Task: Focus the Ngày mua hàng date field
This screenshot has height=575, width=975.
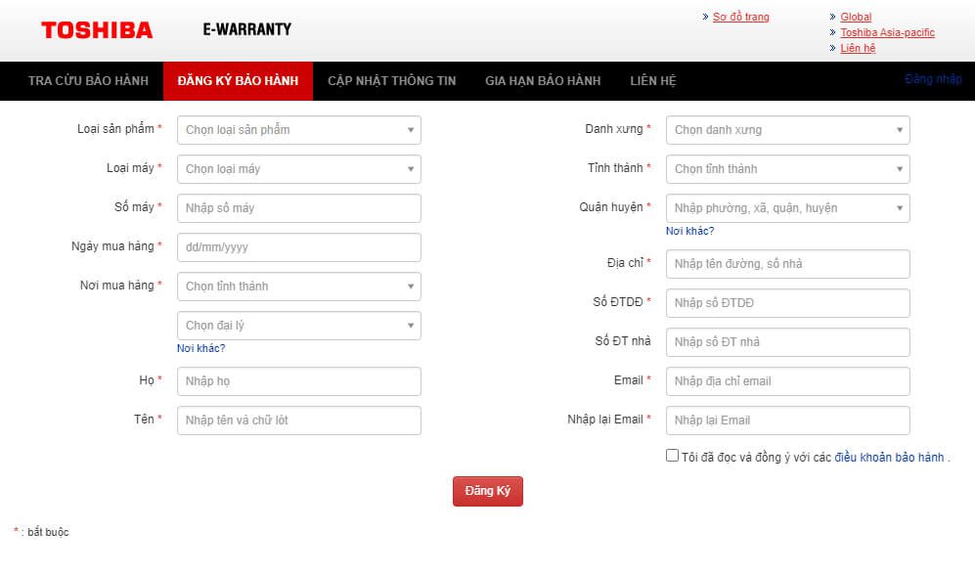Action: [298, 247]
